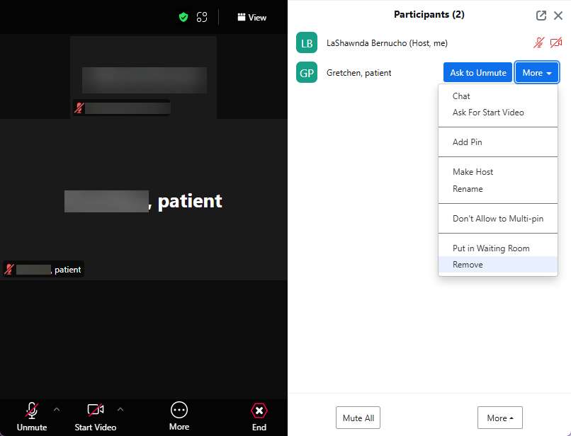Image resolution: width=571 pixels, height=436 pixels.
Task: Choose Put in Waiting Room
Action: [491, 248]
